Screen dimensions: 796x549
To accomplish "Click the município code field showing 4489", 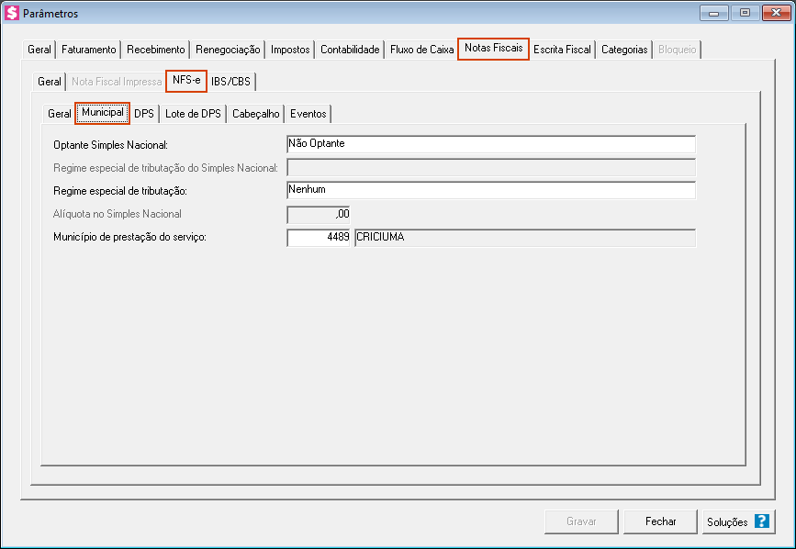I will click(x=319, y=238).
